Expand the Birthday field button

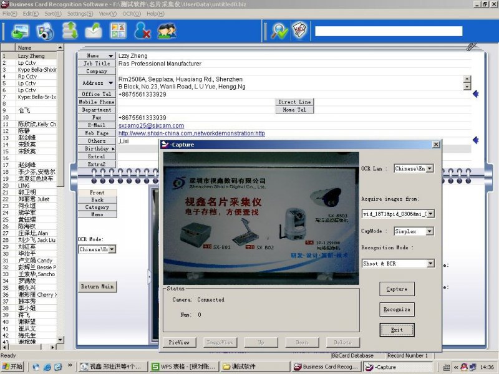point(113,149)
